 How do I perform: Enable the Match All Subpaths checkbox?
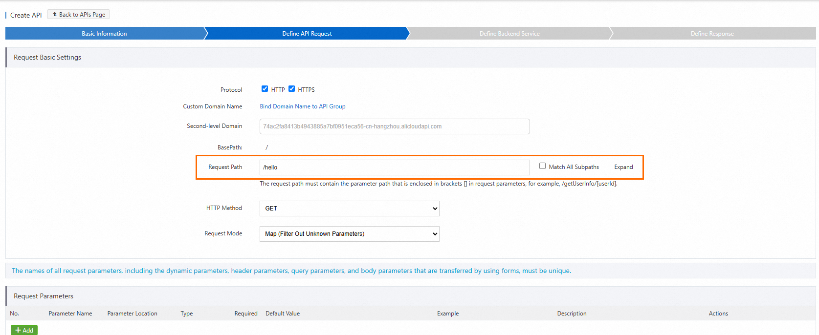[x=542, y=166]
